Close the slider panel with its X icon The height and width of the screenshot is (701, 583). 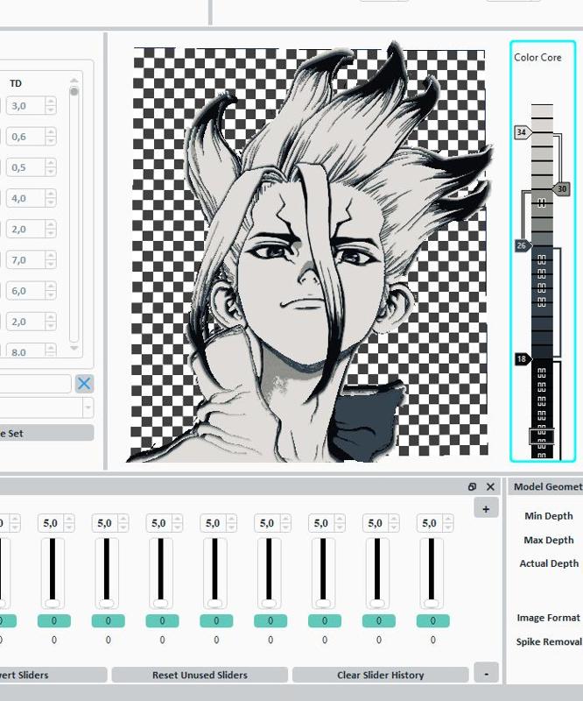click(490, 487)
